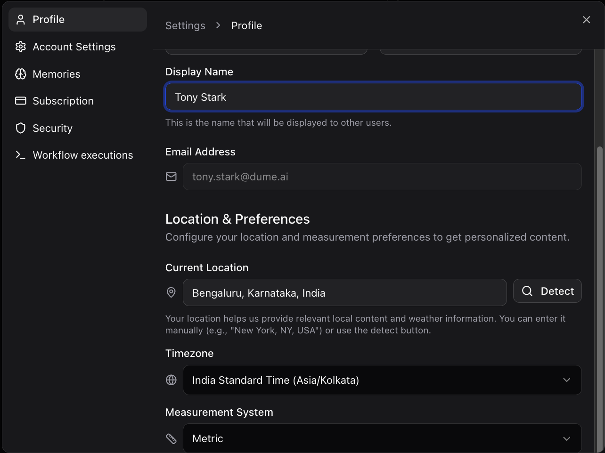The width and height of the screenshot is (605, 453).
Task: Open the Timezone chevron arrow
Action: coord(567,380)
